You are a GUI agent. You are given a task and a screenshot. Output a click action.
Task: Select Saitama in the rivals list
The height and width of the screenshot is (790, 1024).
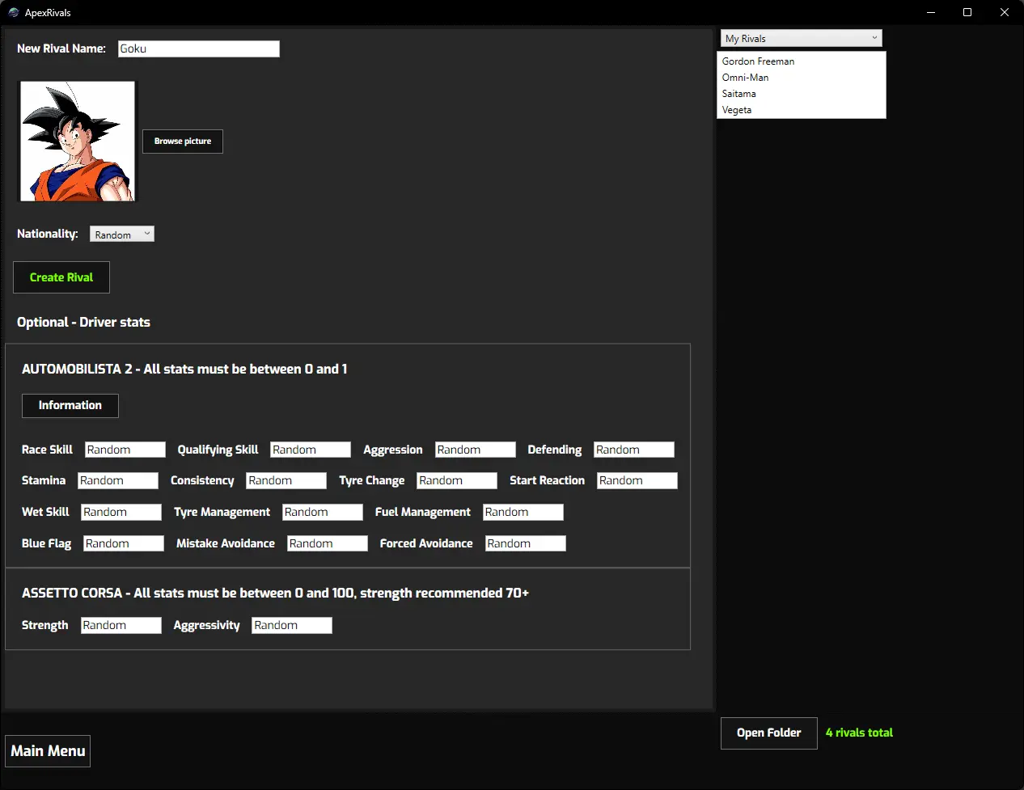[x=802, y=94]
